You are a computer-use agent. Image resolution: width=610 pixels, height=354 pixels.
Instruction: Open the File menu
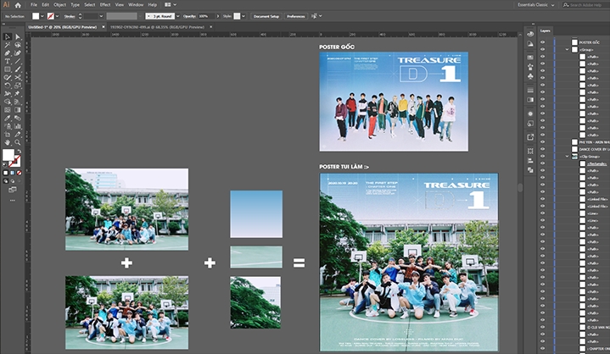(34, 5)
